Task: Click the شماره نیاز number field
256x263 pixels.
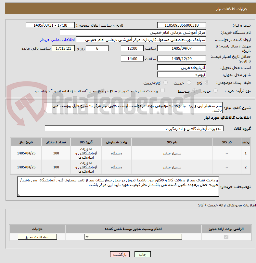Action: [182, 25]
